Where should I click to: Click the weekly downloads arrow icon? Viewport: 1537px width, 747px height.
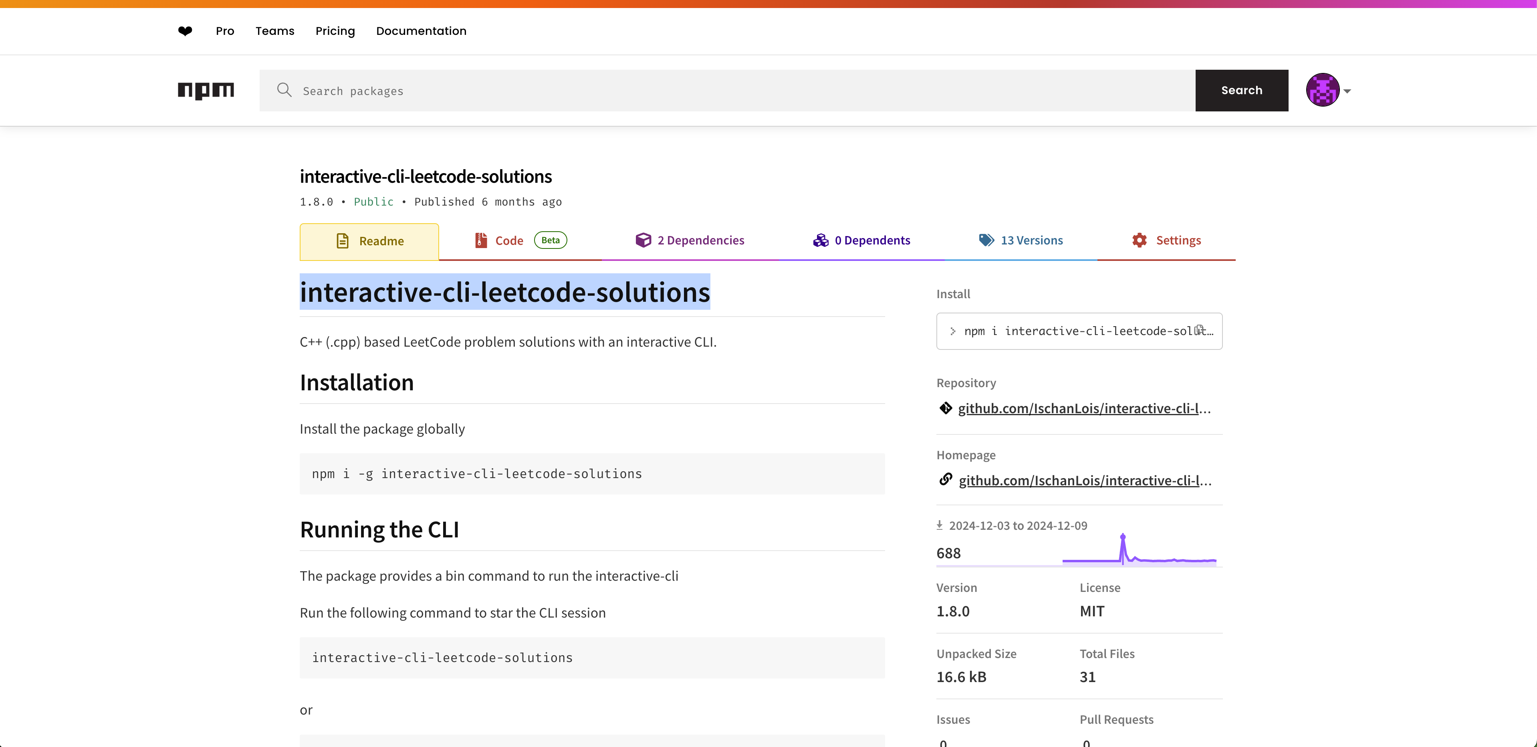(x=939, y=525)
